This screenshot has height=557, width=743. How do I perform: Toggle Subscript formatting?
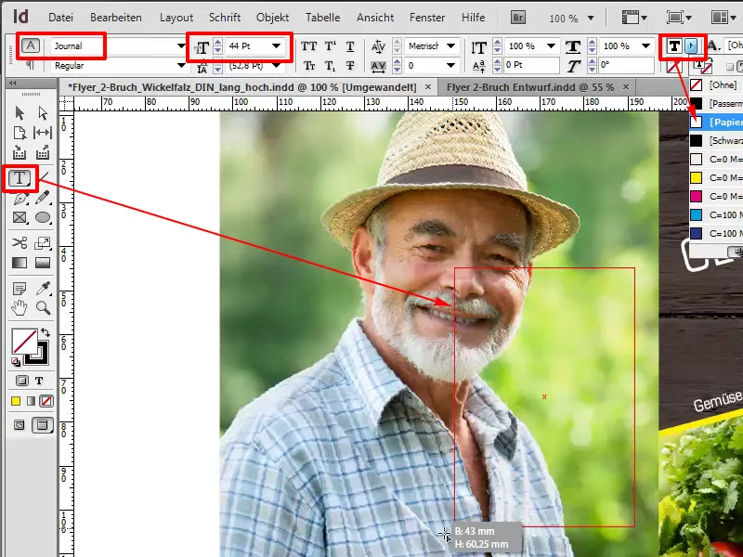click(331, 66)
